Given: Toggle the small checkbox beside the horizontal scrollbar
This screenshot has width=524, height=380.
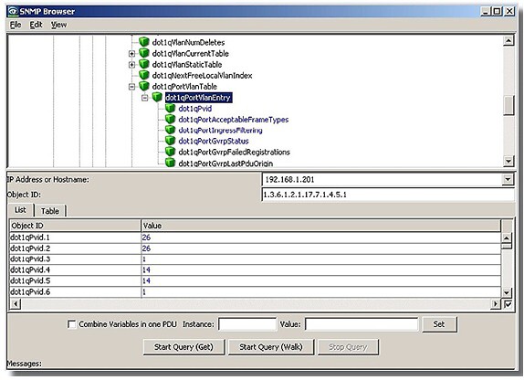Looking at the screenshot, I should (508, 304).
